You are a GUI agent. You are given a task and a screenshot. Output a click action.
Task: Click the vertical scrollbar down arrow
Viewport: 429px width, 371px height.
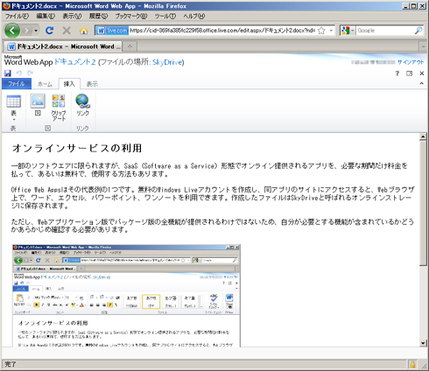[423, 343]
